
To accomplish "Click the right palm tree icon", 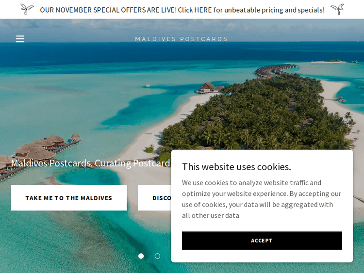I will [337, 9].
